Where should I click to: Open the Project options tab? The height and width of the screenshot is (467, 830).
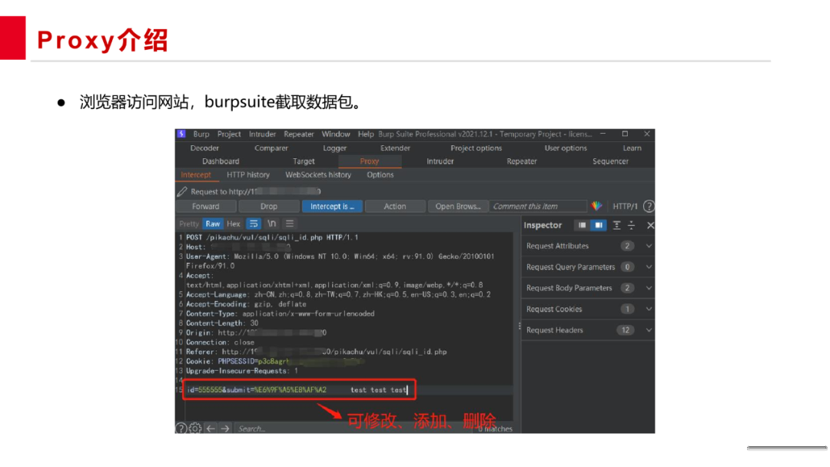(476, 148)
